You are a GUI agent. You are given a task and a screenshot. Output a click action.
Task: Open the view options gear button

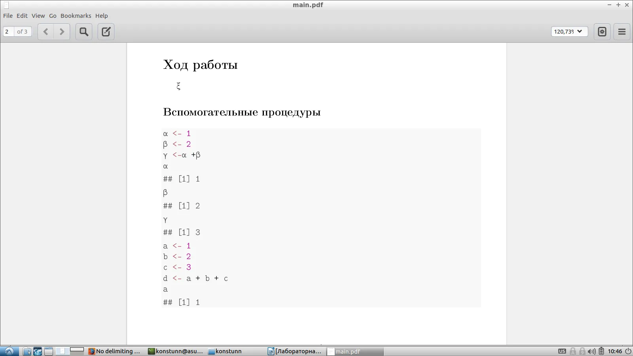(x=602, y=32)
